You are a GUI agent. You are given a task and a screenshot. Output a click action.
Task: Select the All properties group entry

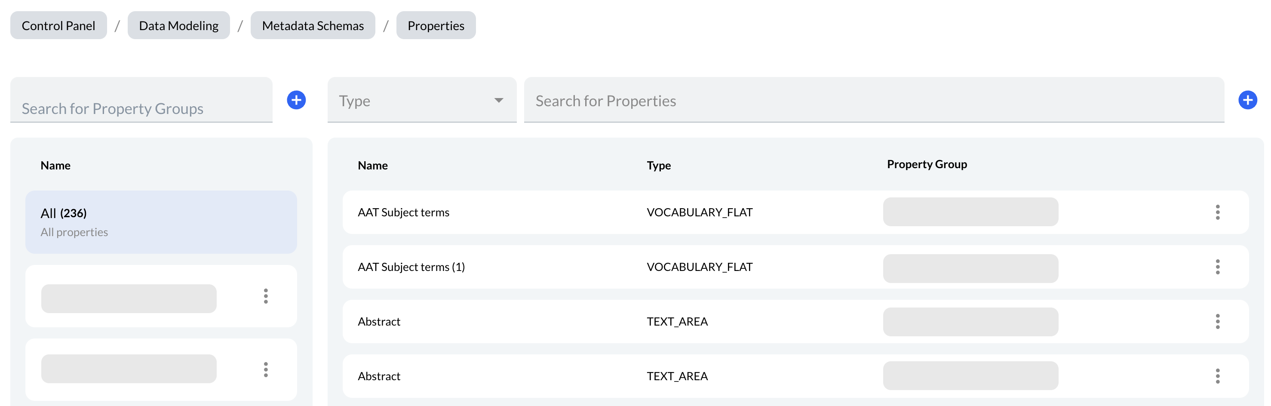pos(161,221)
